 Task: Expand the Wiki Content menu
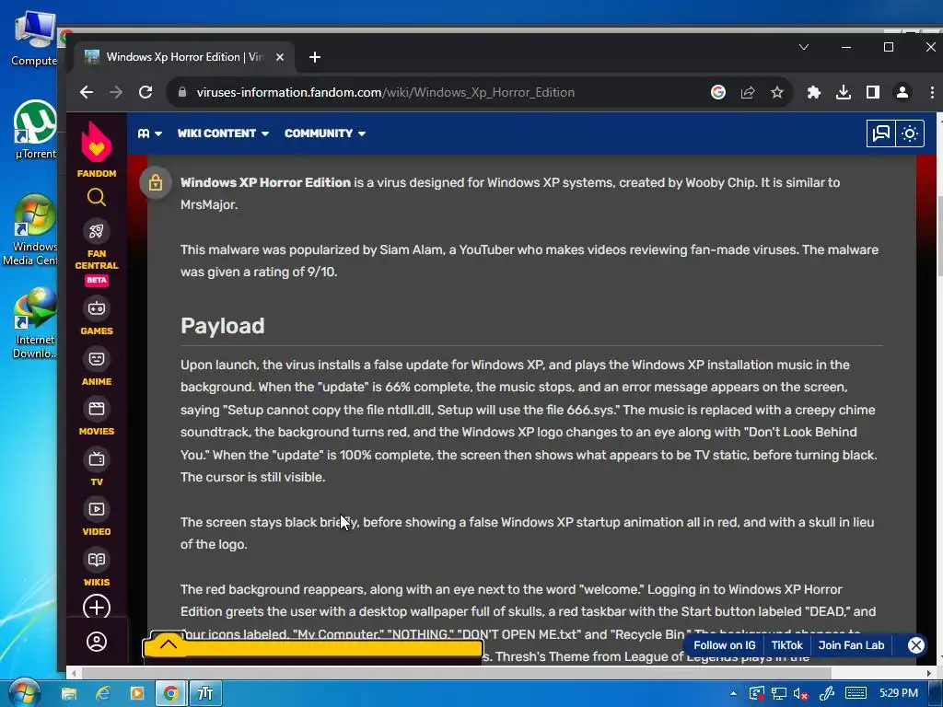tap(223, 133)
